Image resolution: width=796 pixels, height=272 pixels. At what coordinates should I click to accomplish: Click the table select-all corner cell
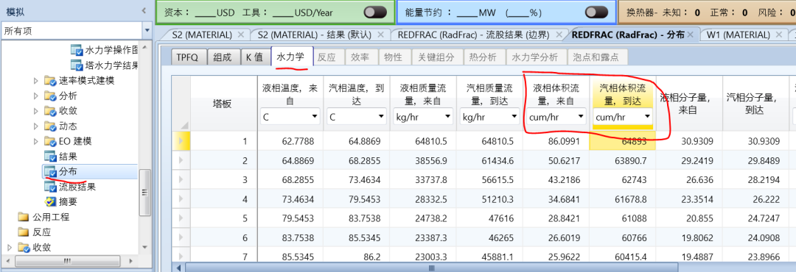point(181,104)
